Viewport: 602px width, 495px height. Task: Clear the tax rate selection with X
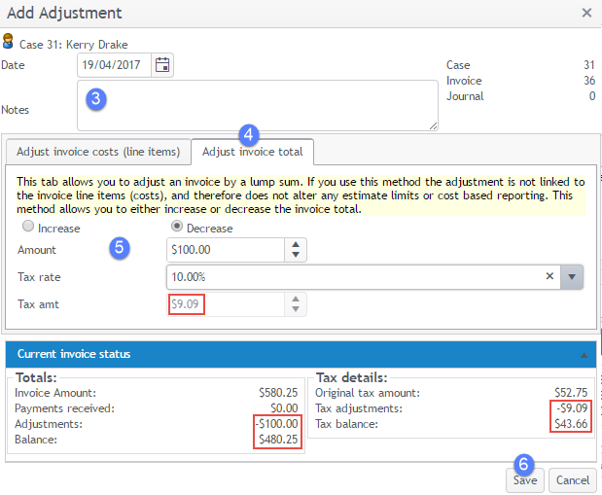(x=550, y=276)
